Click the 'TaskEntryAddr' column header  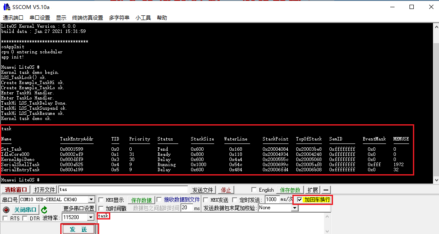77,139
